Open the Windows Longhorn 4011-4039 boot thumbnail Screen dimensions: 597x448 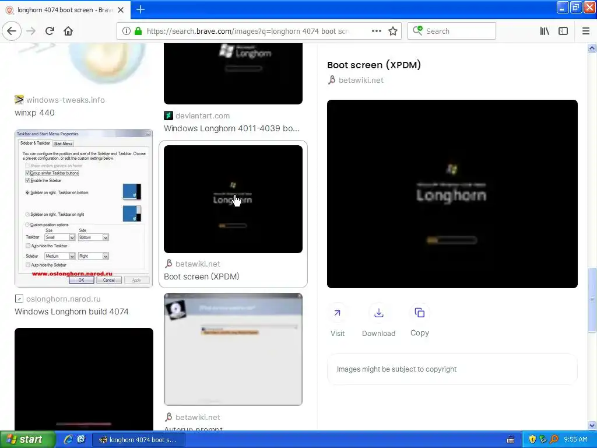[x=233, y=73]
